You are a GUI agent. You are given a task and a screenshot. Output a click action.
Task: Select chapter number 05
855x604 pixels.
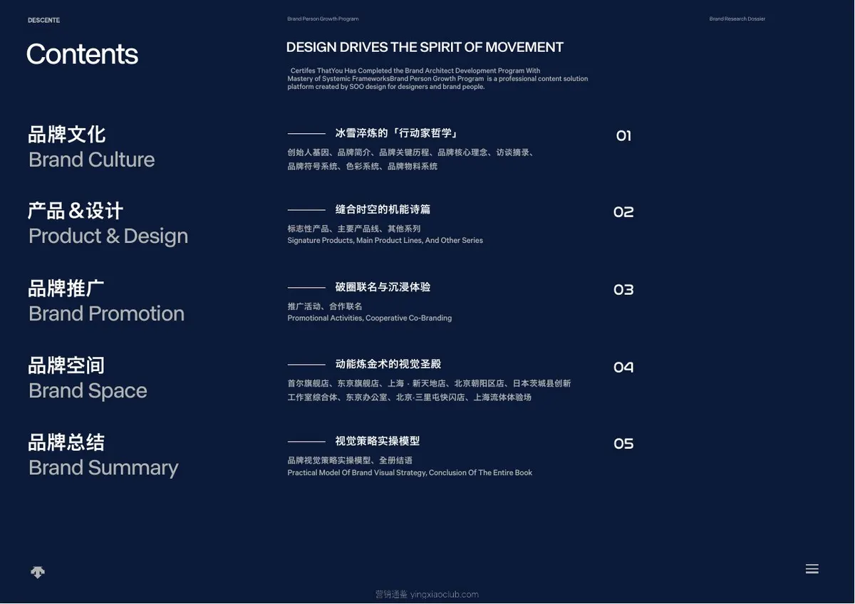pos(623,444)
